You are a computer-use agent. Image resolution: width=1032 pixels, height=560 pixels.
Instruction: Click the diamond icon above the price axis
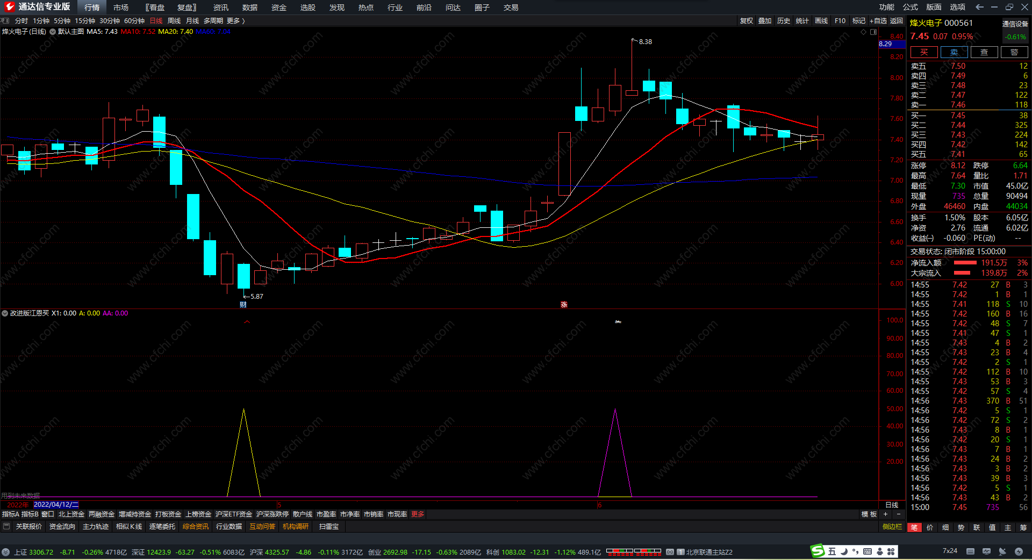coord(864,32)
